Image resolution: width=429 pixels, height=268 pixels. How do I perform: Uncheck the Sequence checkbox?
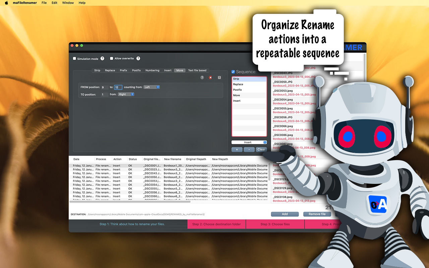tap(233, 72)
